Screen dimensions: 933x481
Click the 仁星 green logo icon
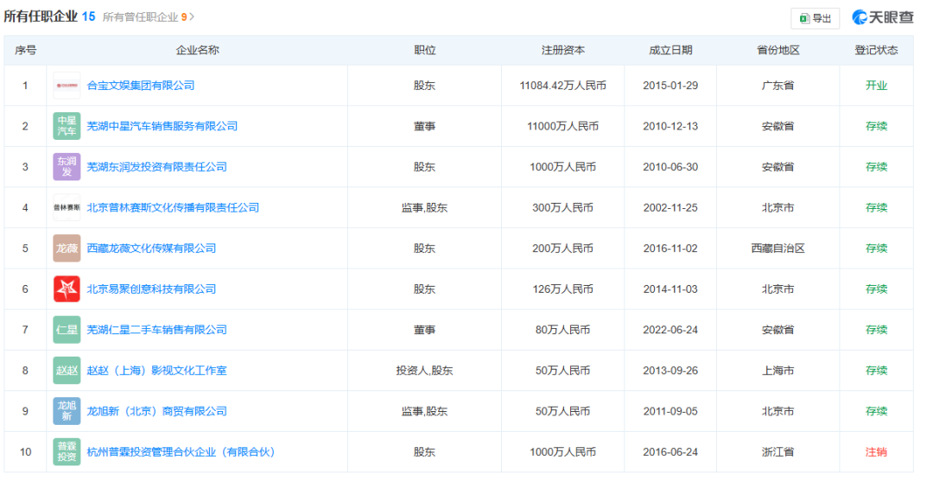pyautogui.click(x=67, y=330)
